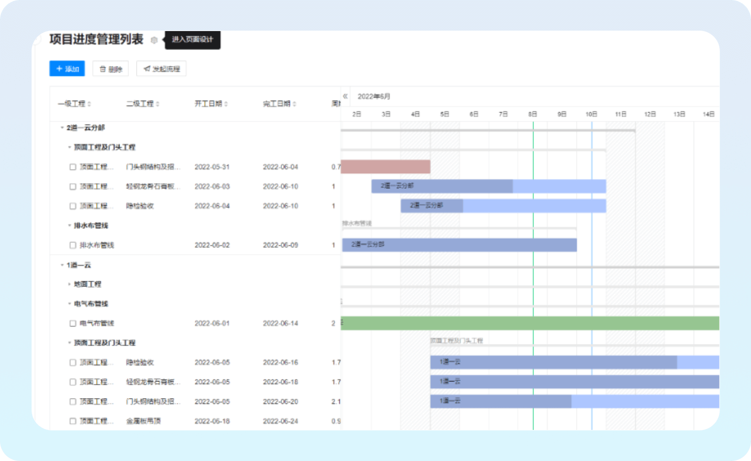
Task: Collapse the 2道一云分部 tree group
Action: (x=62, y=128)
